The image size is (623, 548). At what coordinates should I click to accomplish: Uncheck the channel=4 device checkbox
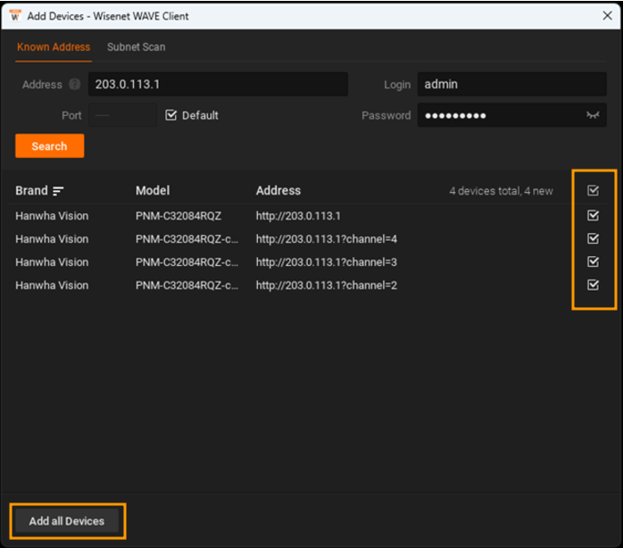(593, 238)
